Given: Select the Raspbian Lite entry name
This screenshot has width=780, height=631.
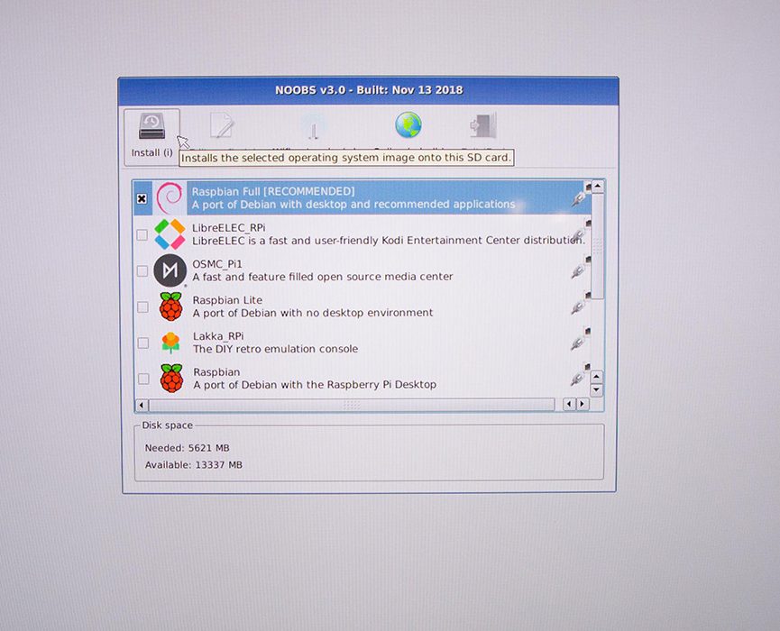Looking at the screenshot, I should click(227, 300).
